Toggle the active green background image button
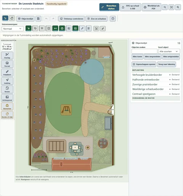 click(75, 29)
